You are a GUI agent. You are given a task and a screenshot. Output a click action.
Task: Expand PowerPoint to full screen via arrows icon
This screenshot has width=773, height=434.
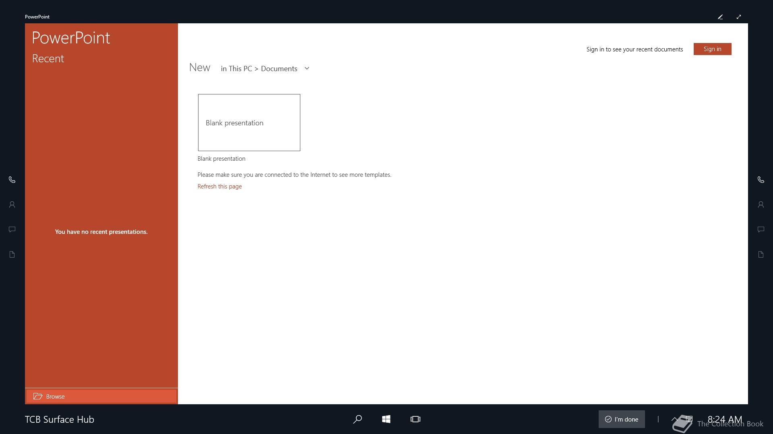tap(739, 17)
